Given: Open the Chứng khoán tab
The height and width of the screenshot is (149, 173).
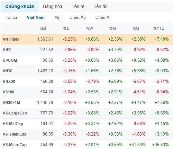Looking at the screenshot, I should coord(20,6).
